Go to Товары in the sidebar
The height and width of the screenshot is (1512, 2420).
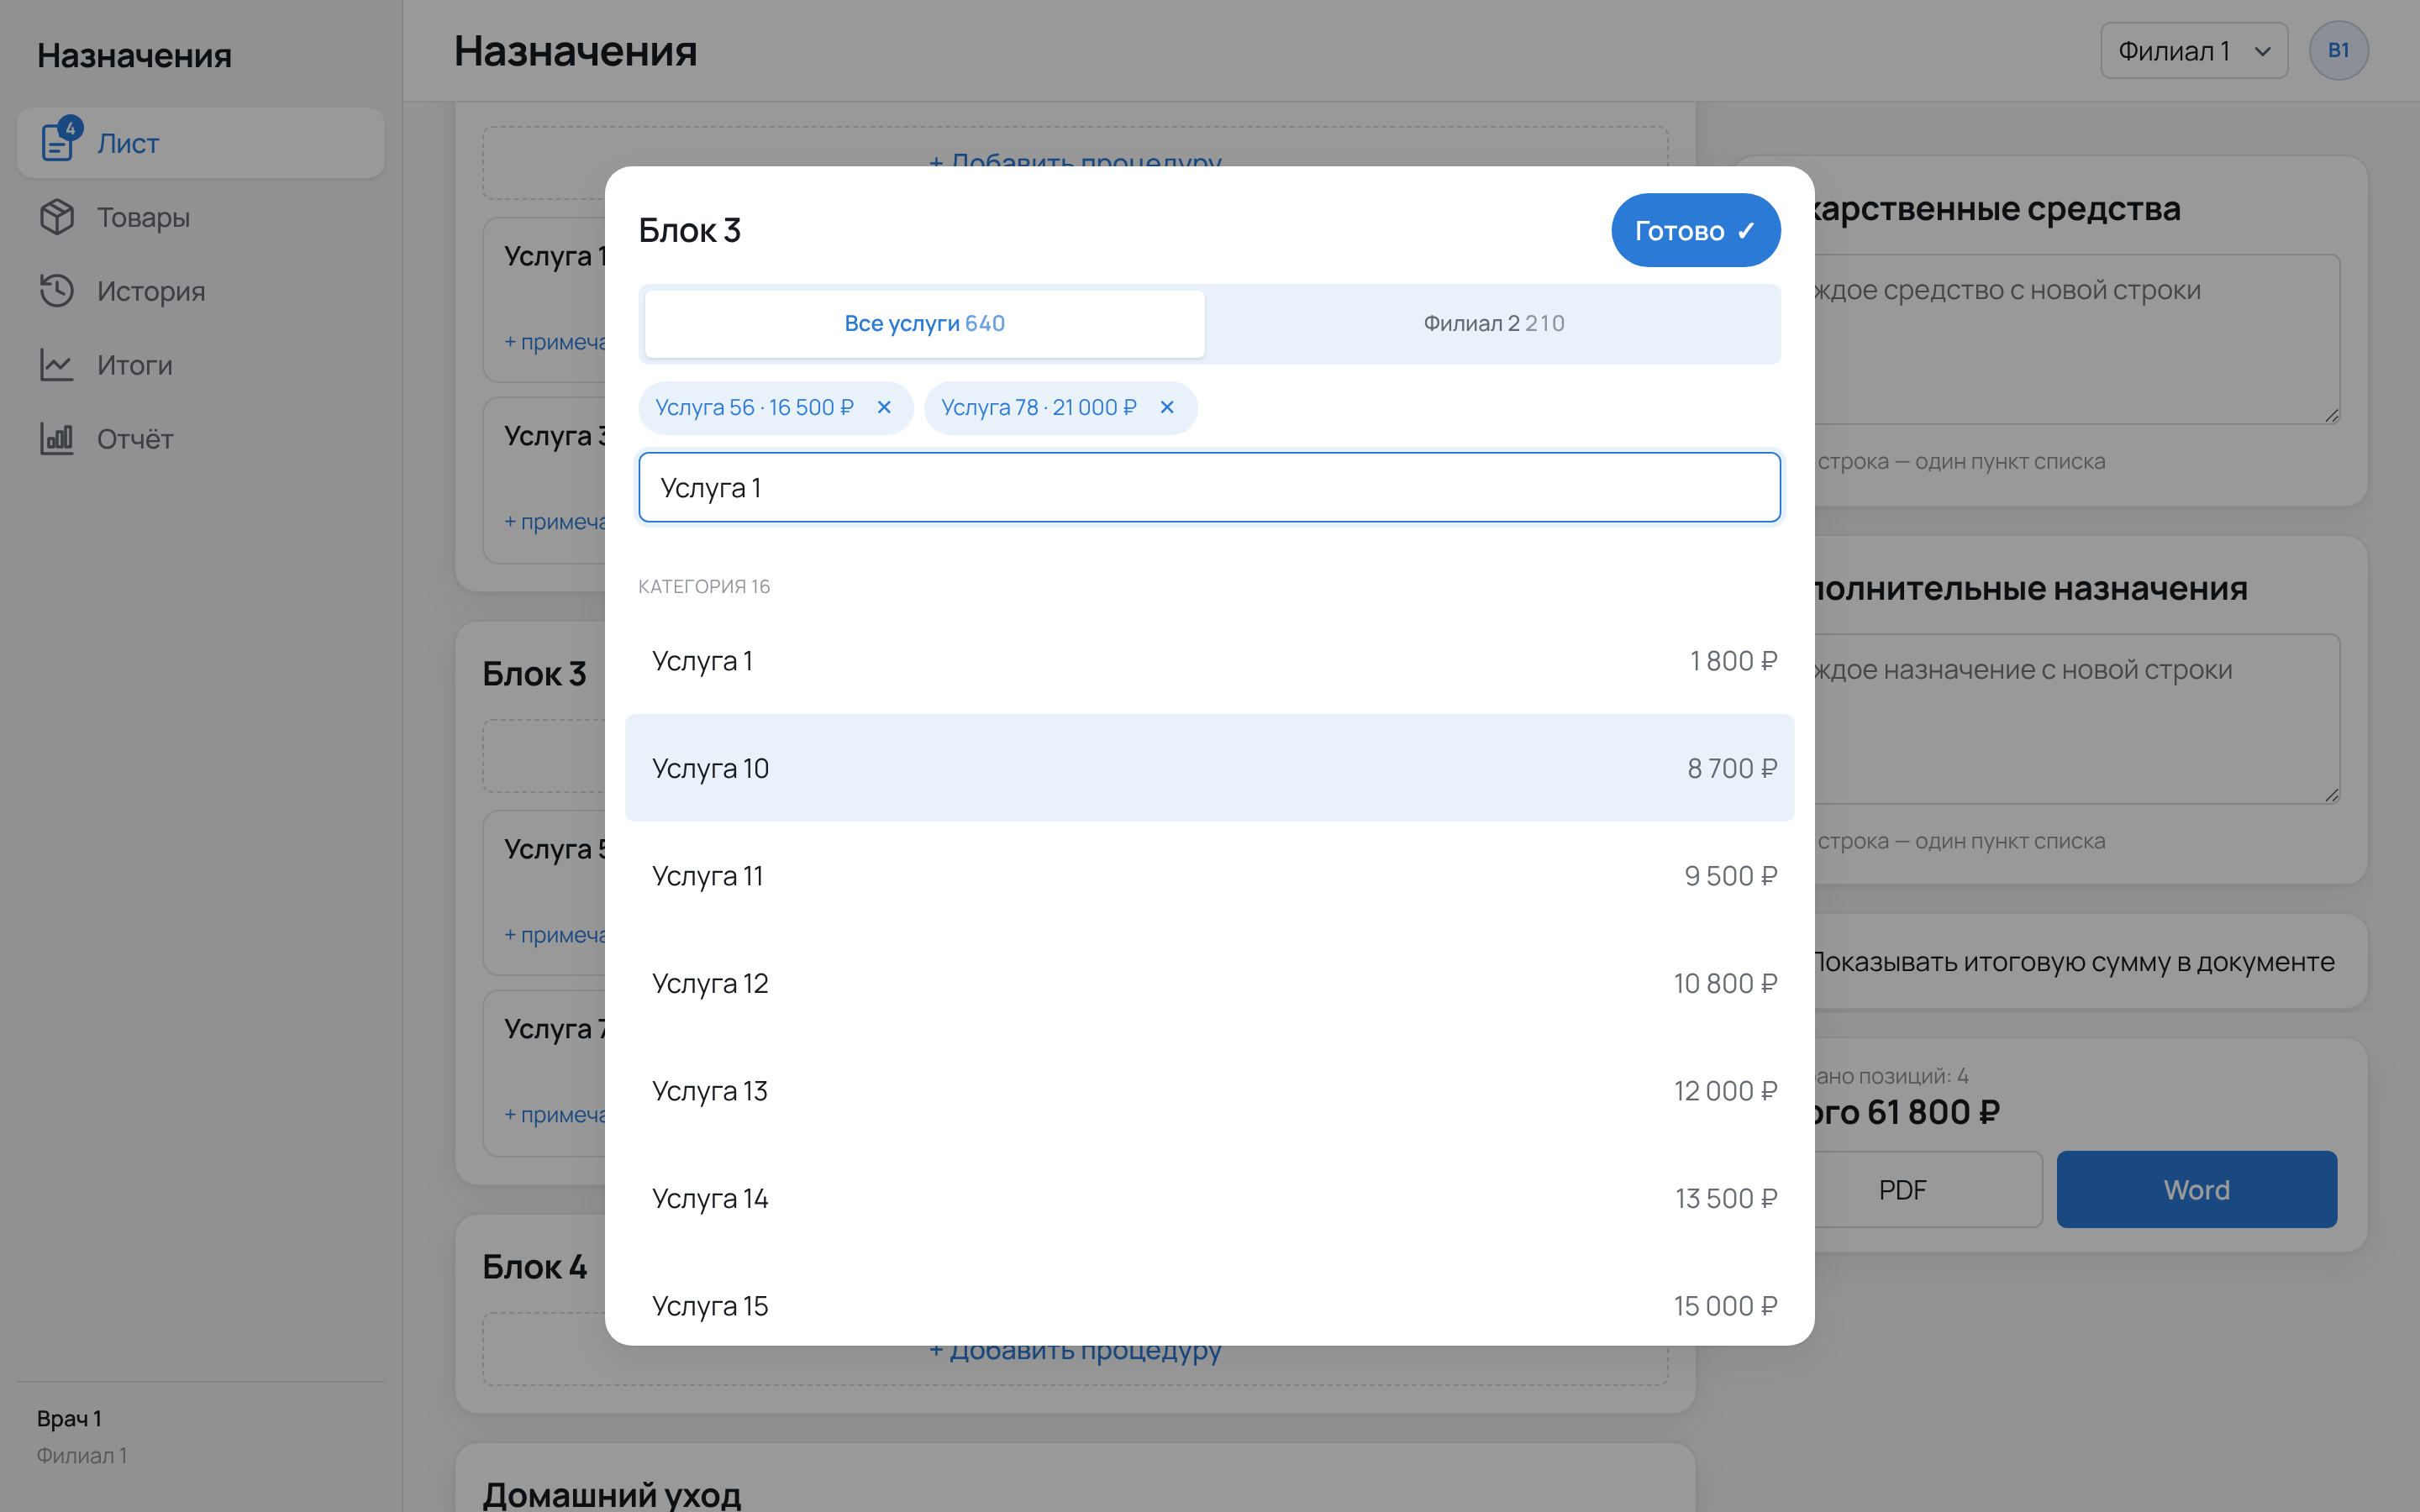coord(200,217)
